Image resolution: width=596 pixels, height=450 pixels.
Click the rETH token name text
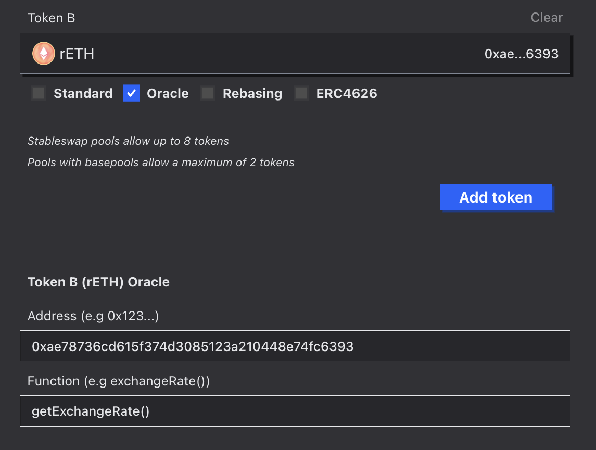pos(77,54)
